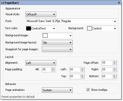Image resolution: width=123 pixels, height=101 pixels.
Task: Increase the All page padding value
Action: 53,69
